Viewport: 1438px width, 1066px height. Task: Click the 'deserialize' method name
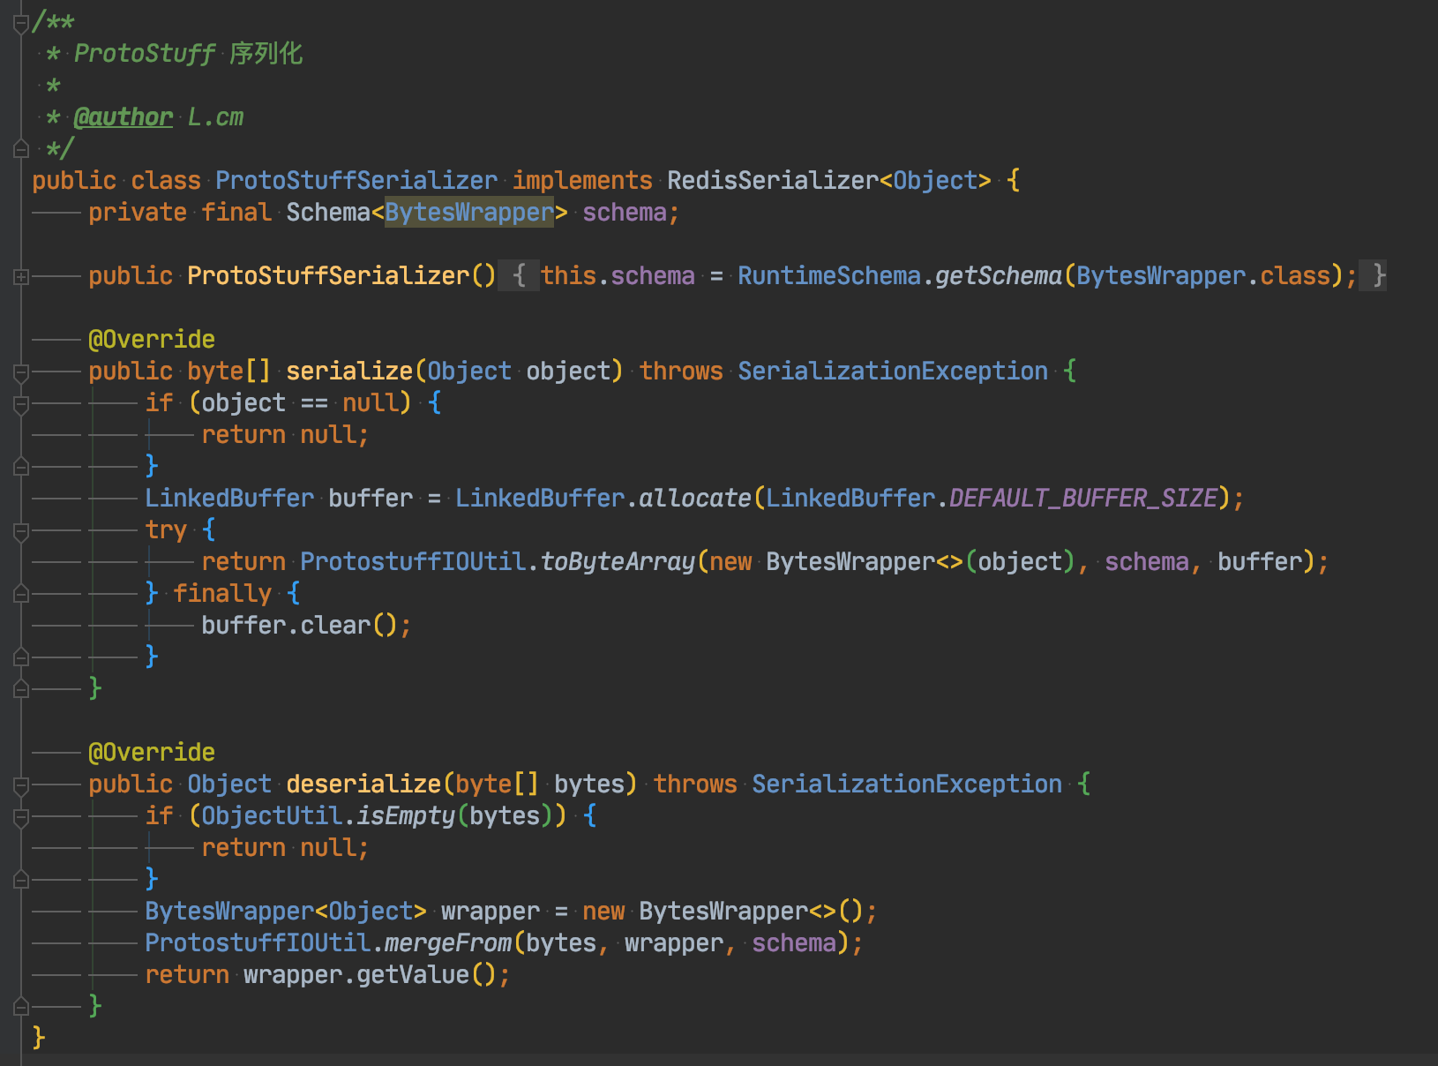coord(363,784)
